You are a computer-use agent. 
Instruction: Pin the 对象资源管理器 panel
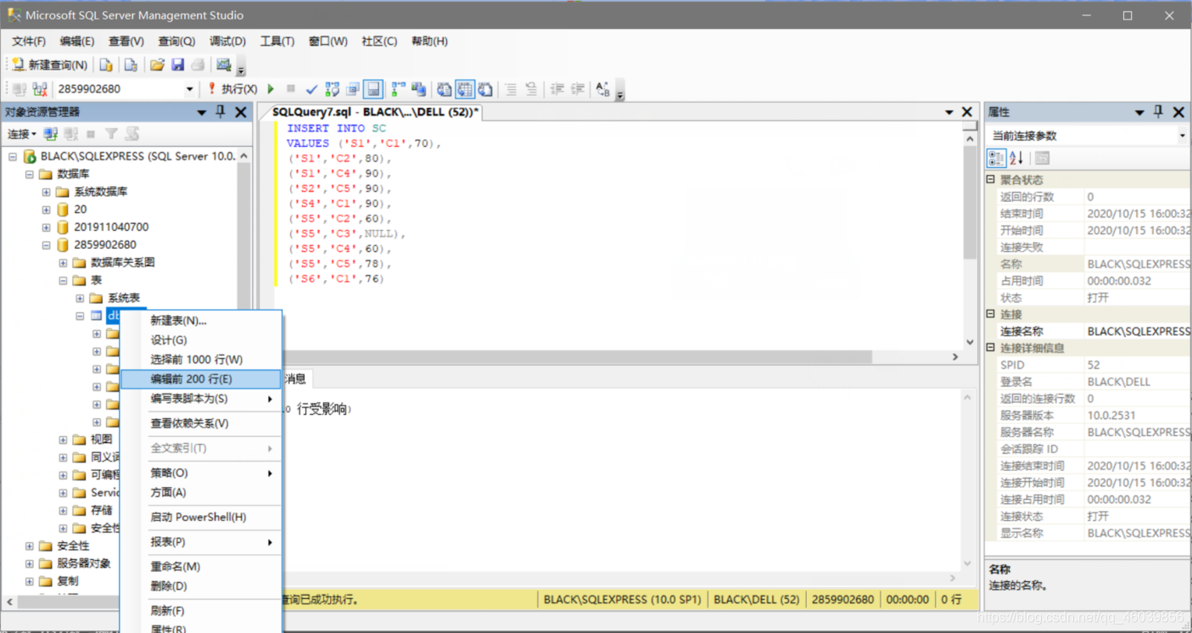tap(221, 112)
